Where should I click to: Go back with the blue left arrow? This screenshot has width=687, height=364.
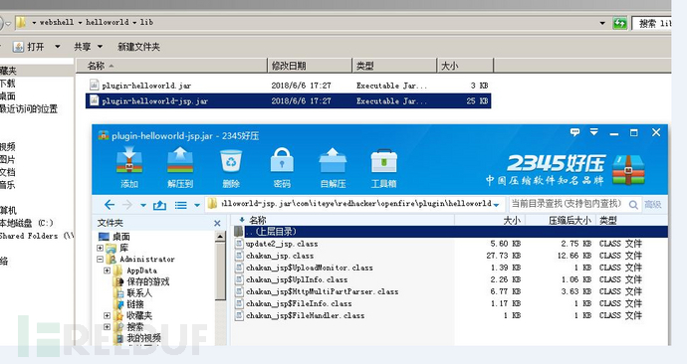tap(110, 205)
